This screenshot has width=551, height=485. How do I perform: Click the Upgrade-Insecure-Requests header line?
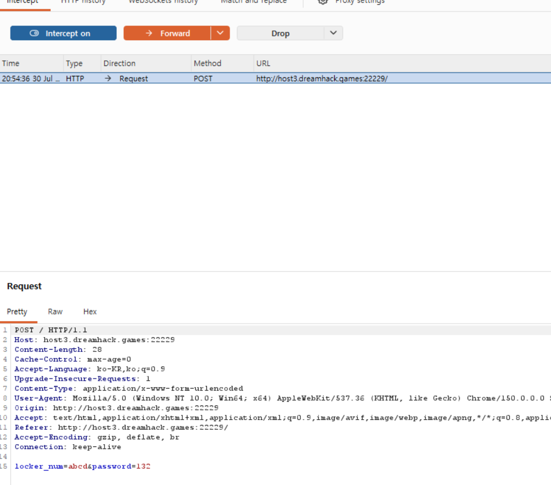pyautogui.click(x=82, y=379)
